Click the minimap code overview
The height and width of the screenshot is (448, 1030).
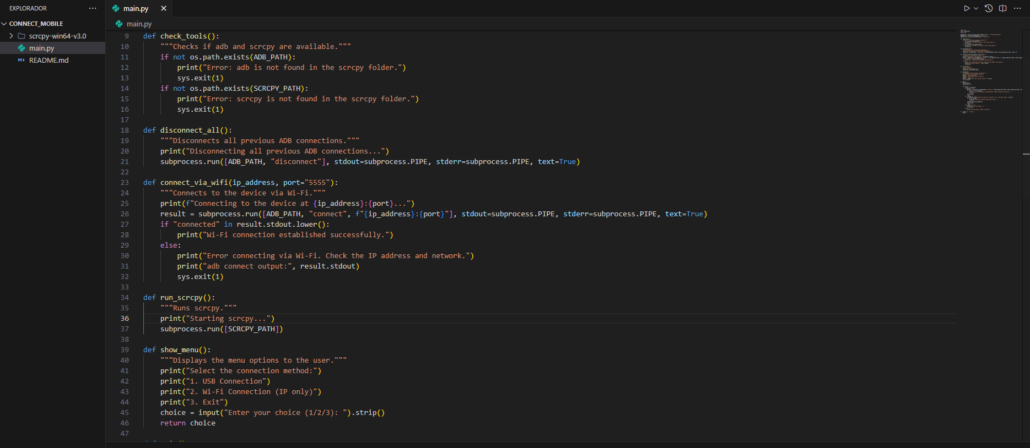[x=990, y=72]
